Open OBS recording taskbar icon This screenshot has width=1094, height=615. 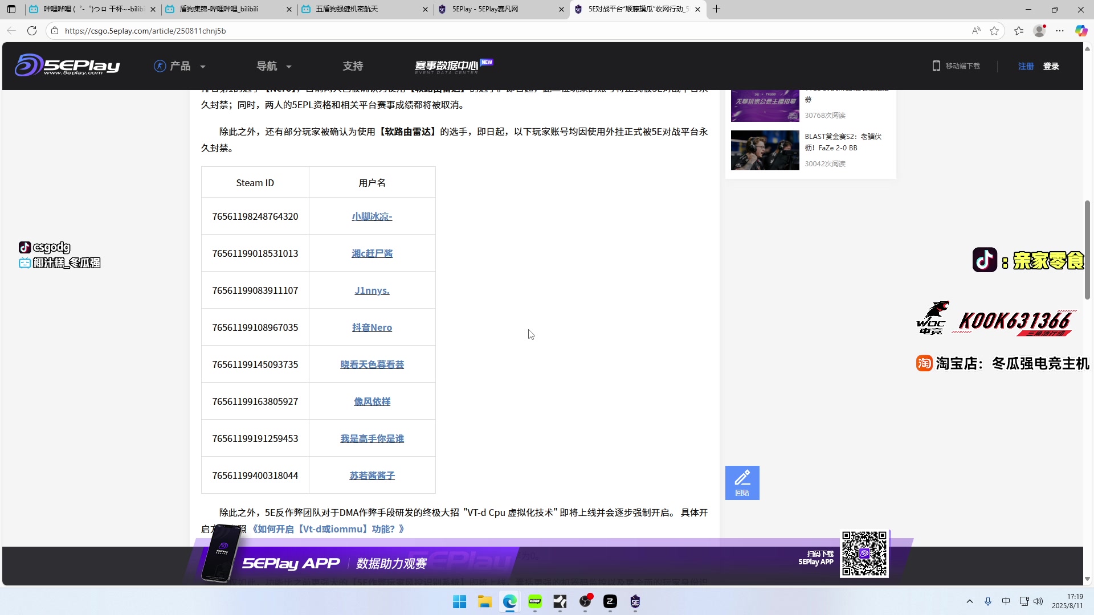tap(585, 601)
